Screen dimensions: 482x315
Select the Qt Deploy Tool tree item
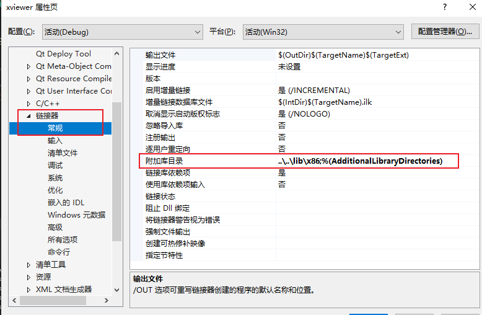pos(63,54)
